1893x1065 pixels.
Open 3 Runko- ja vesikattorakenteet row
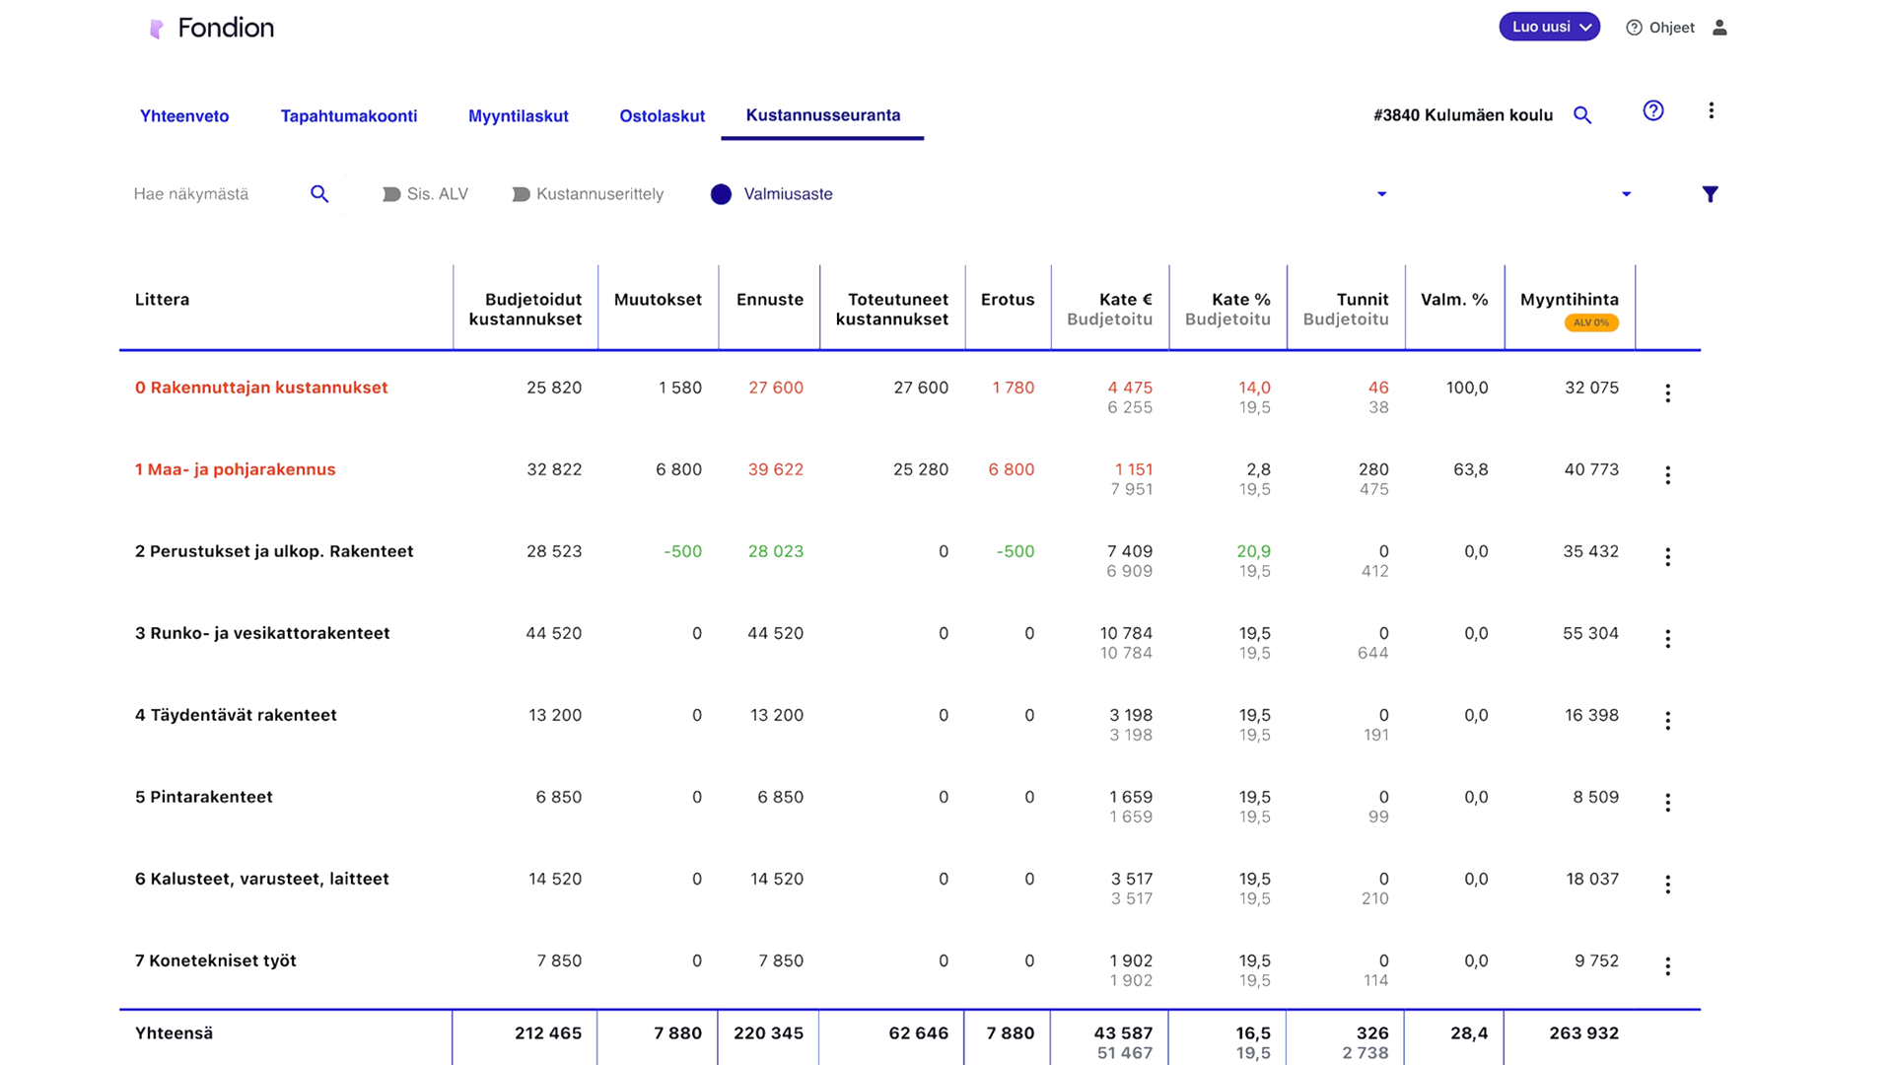[262, 633]
